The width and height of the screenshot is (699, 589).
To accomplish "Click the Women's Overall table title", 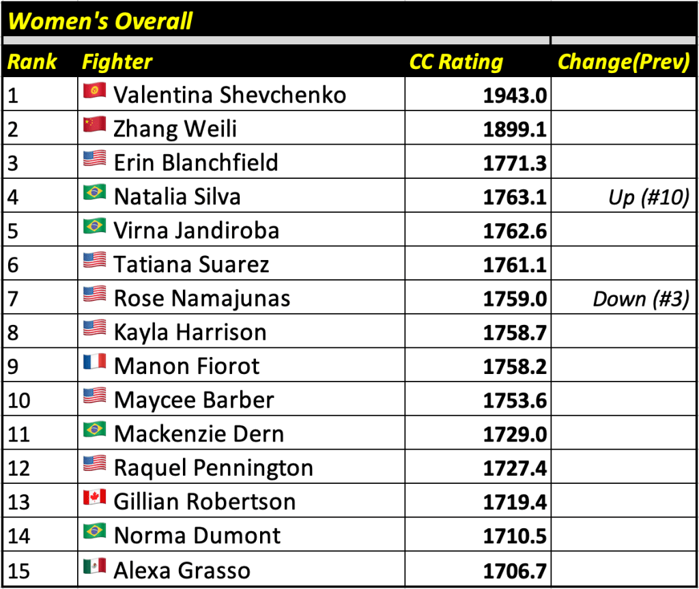I will [100, 21].
